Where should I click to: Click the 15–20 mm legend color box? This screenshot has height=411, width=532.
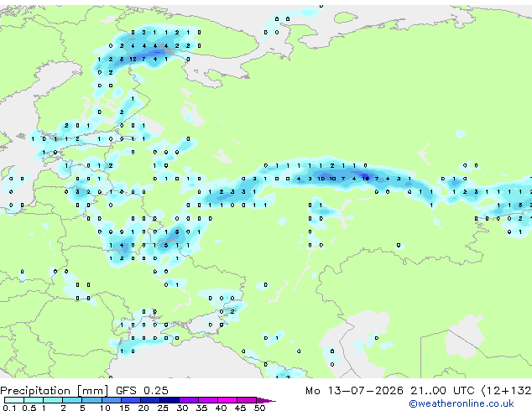131,400
